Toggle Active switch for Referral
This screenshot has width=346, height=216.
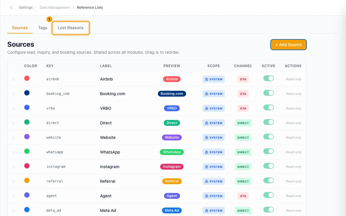coord(269,180)
